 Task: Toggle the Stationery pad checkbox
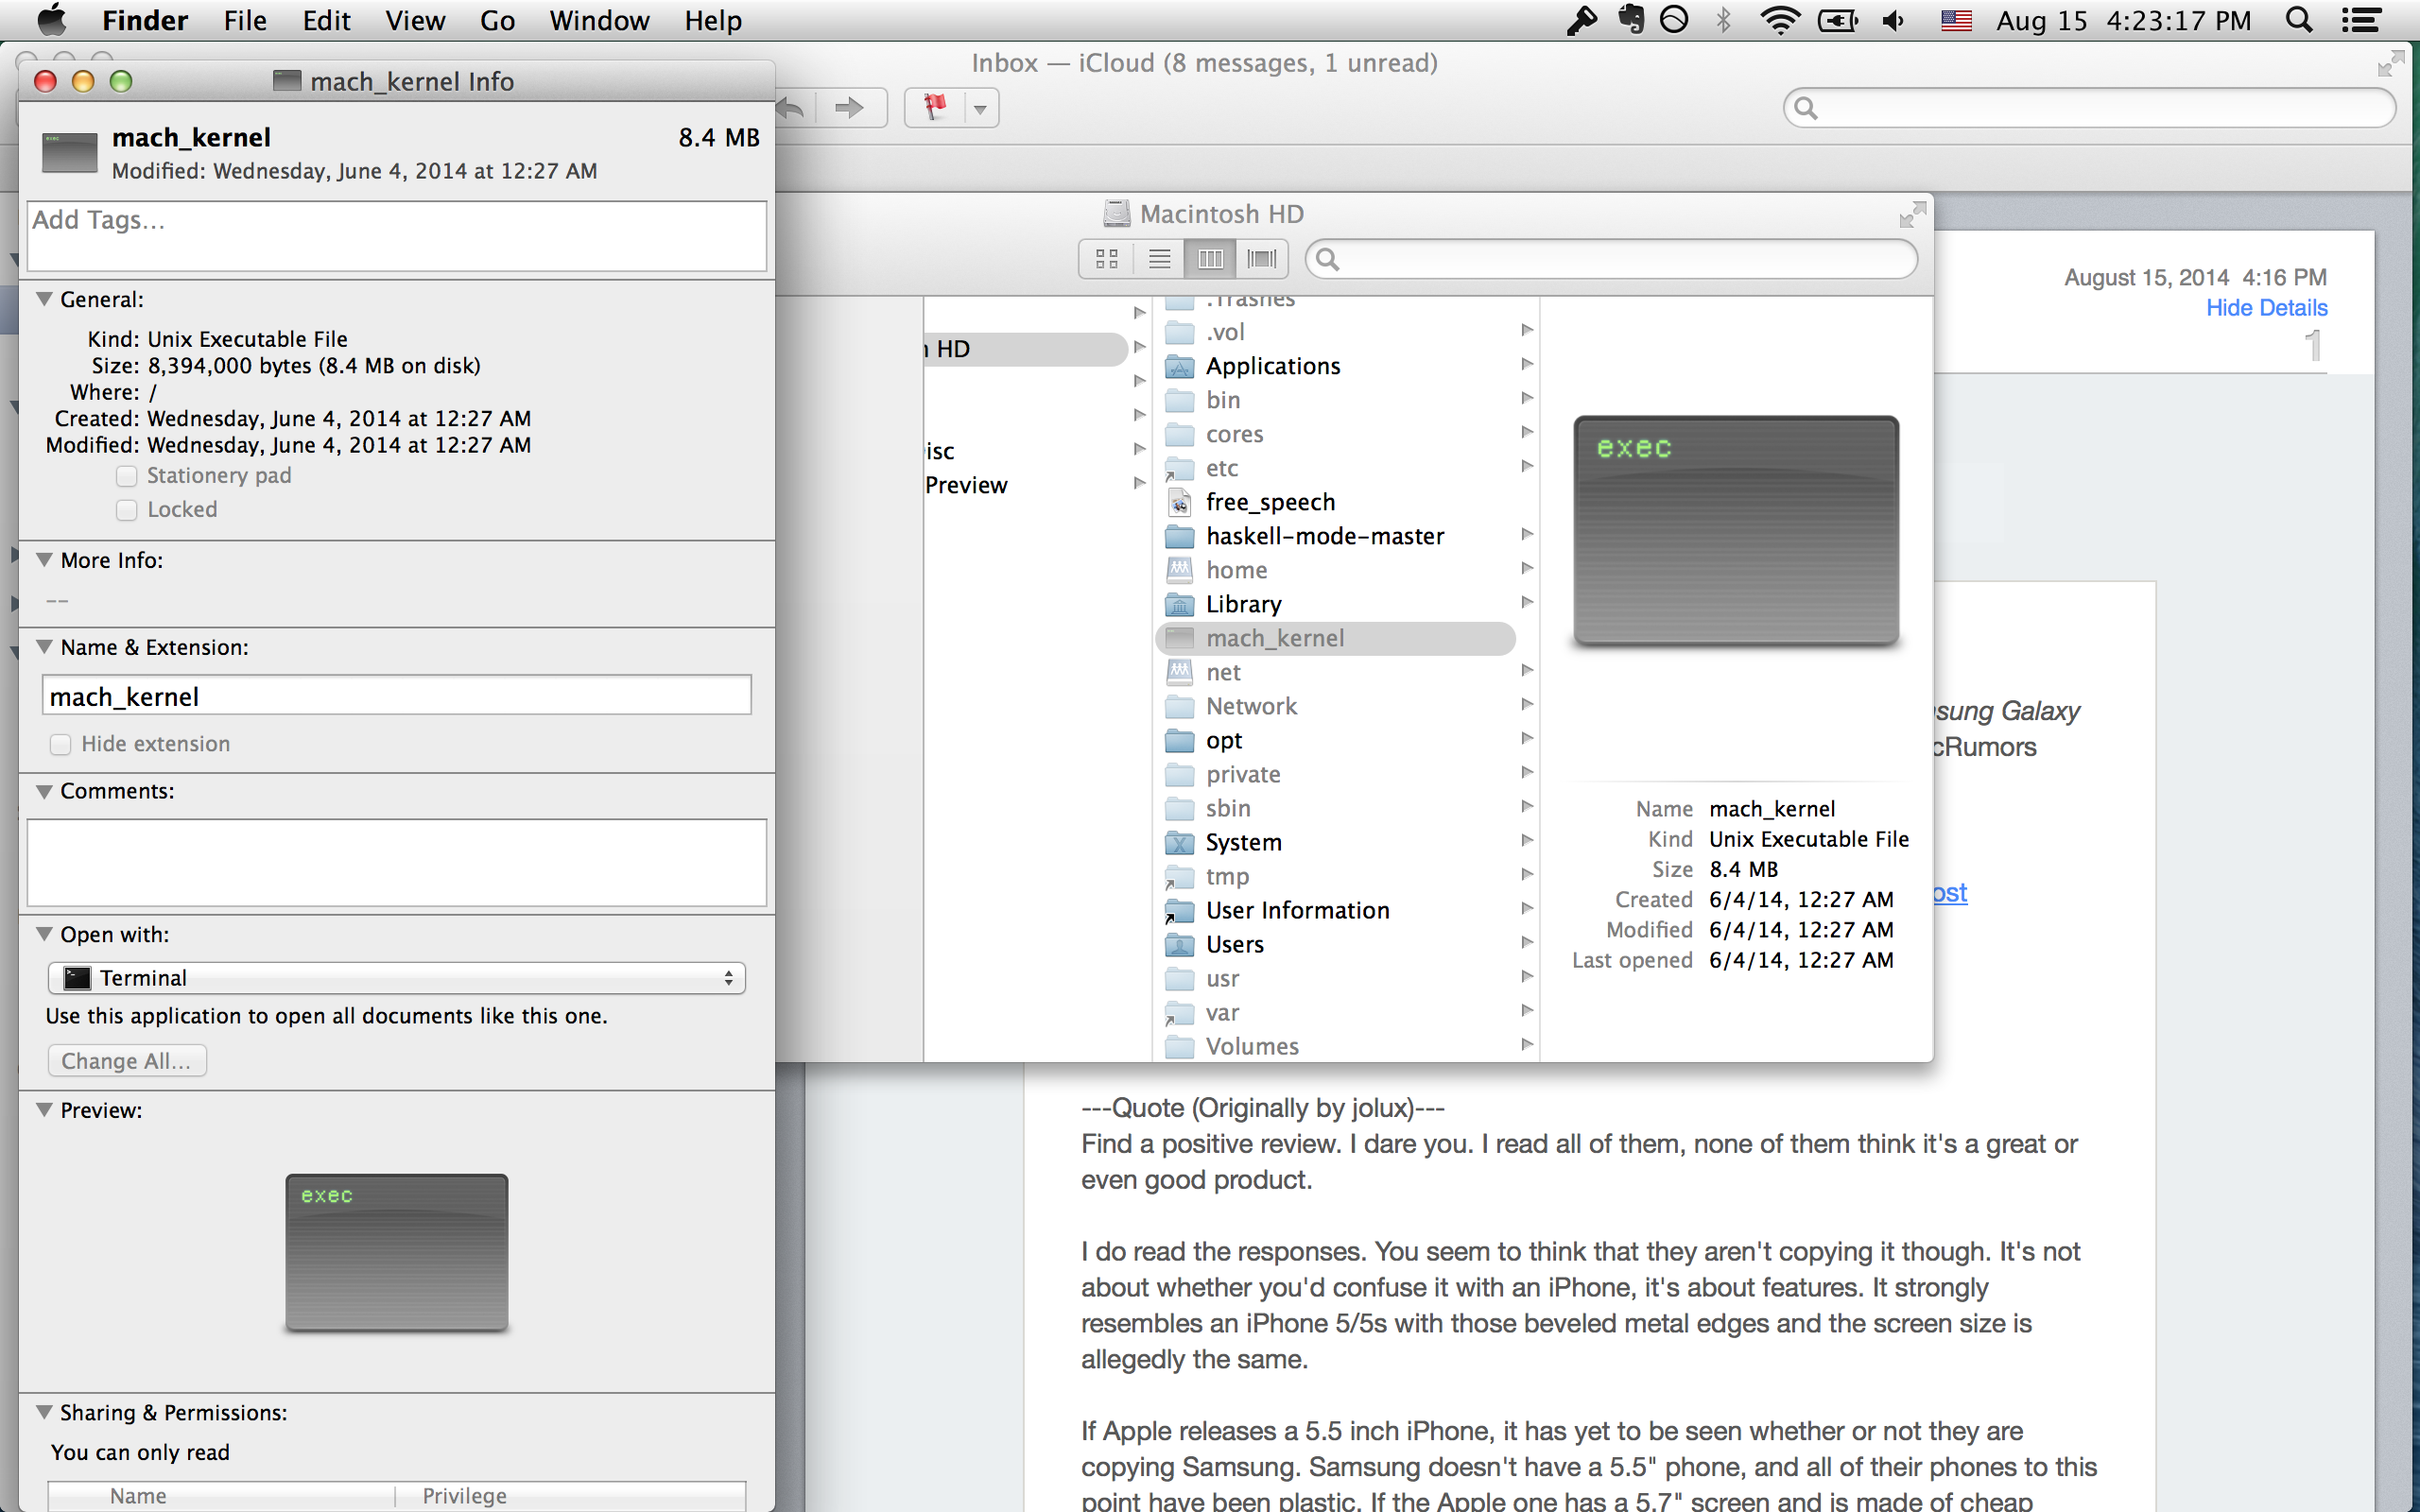[127, 476]
